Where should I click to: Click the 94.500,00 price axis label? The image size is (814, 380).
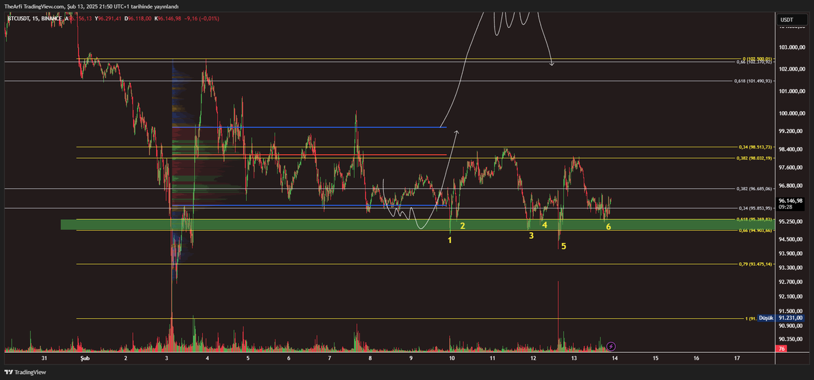coord(791,238)
